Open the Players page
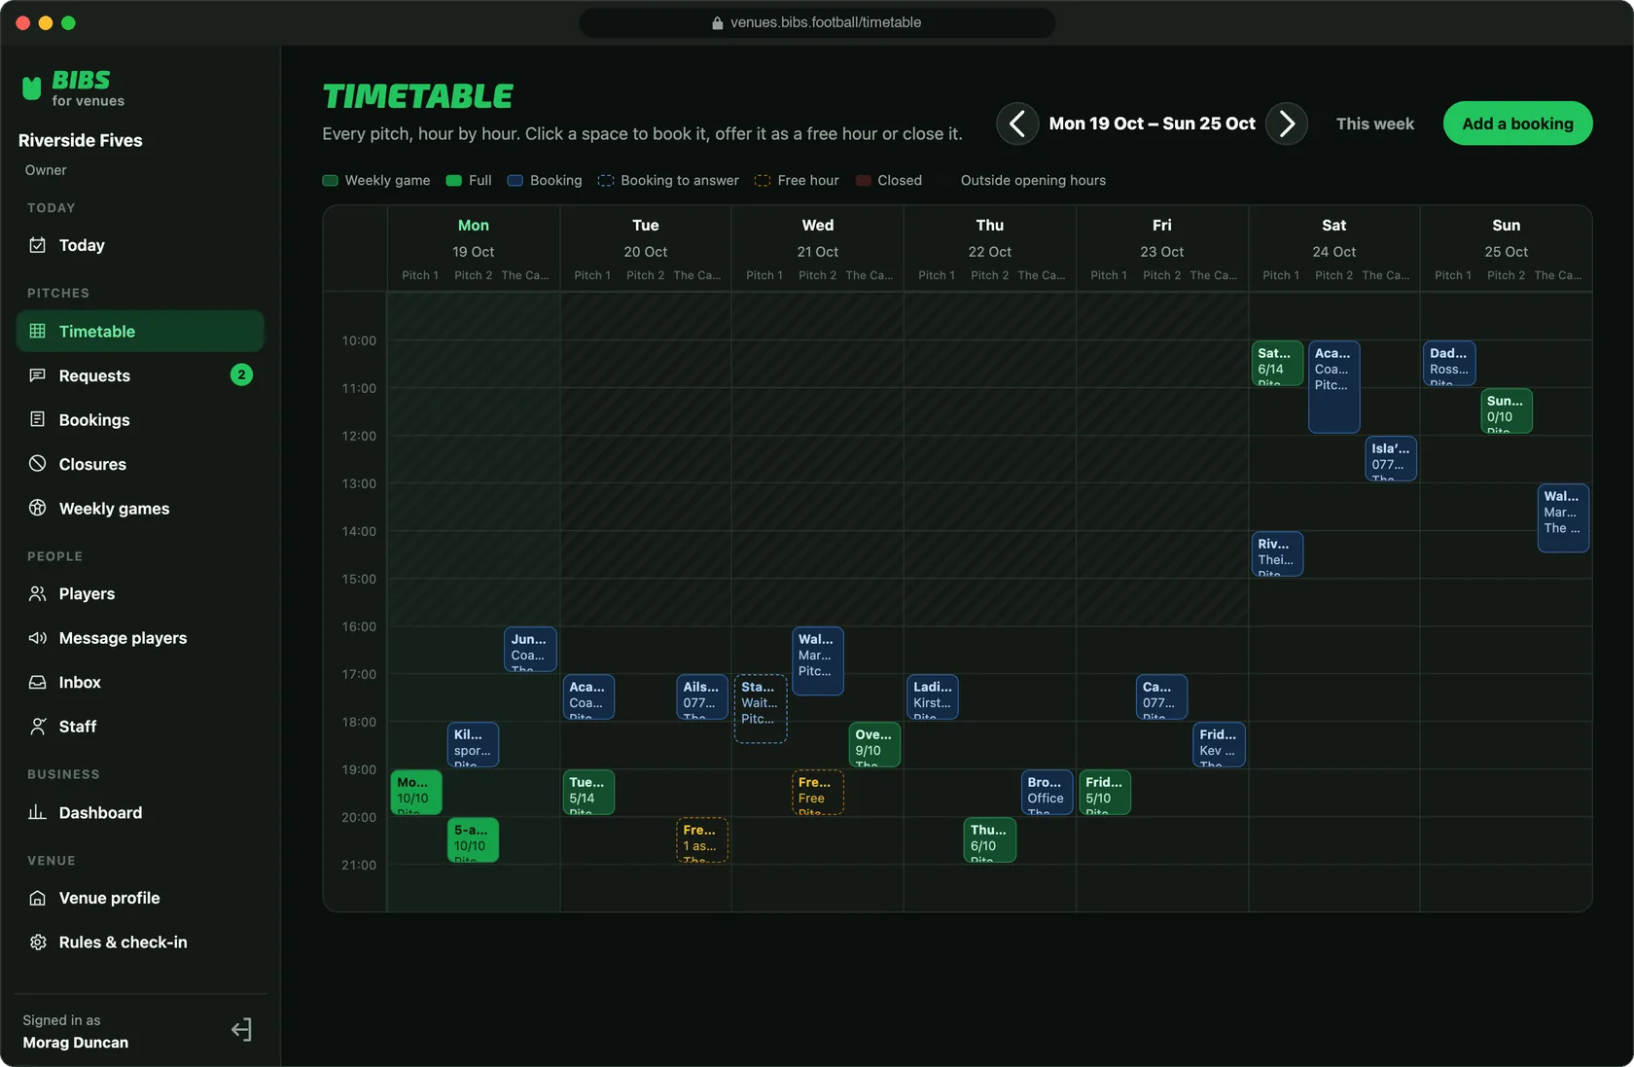 (x=140, y=593)
